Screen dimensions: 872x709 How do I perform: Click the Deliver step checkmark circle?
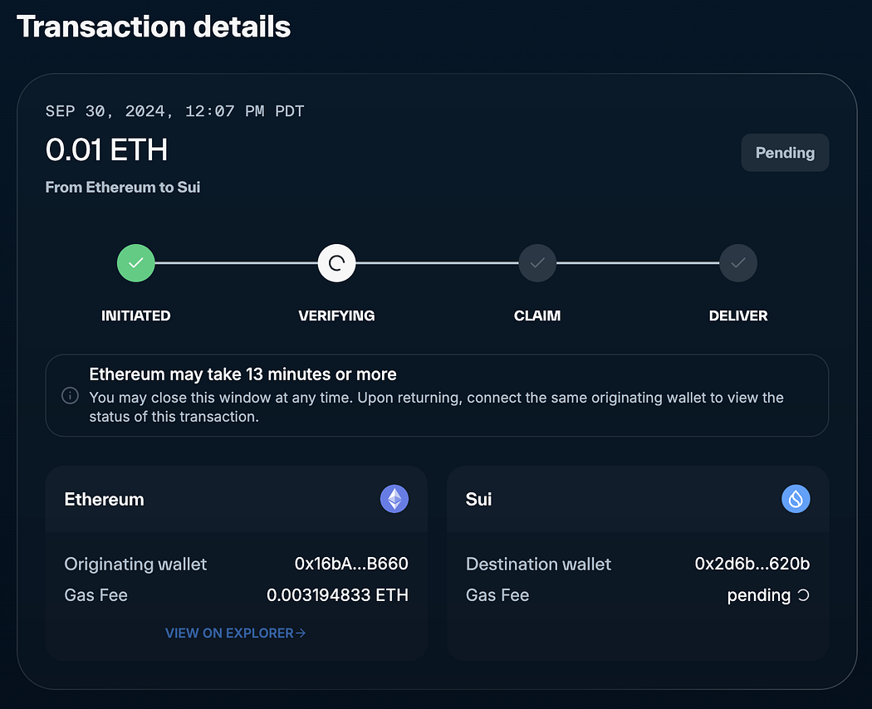[x=738, y=263]
